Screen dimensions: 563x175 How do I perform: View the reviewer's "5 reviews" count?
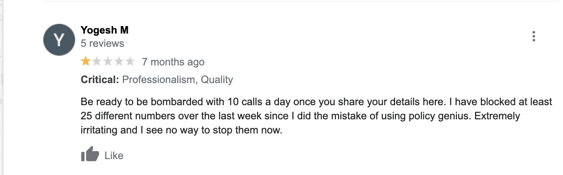click(x=103, y=44)
